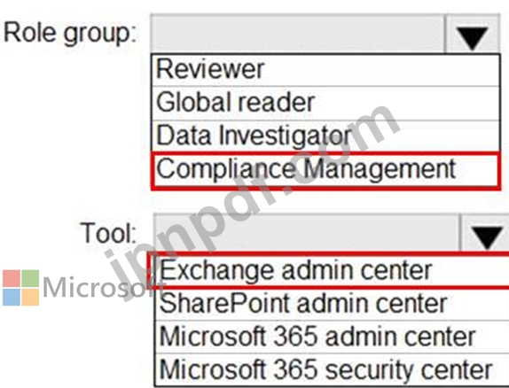This screenshot has height=388, width=509.
Task: Select Microsoft 365 security center
Action: [333, 369]
